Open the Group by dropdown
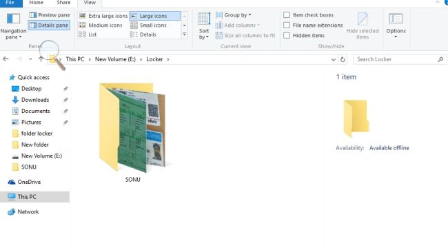 point(234,15)
